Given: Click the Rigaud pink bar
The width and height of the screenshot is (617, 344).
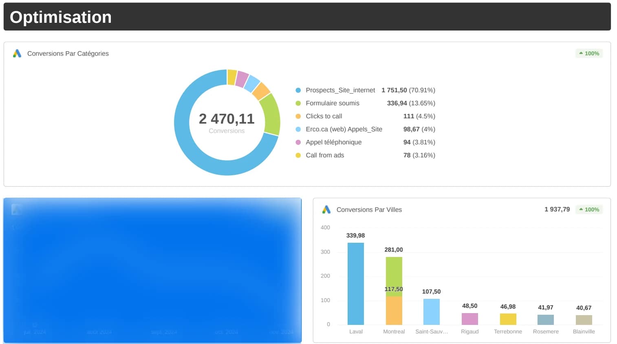Looking at the screenshot, I should [x=470, y=319].
